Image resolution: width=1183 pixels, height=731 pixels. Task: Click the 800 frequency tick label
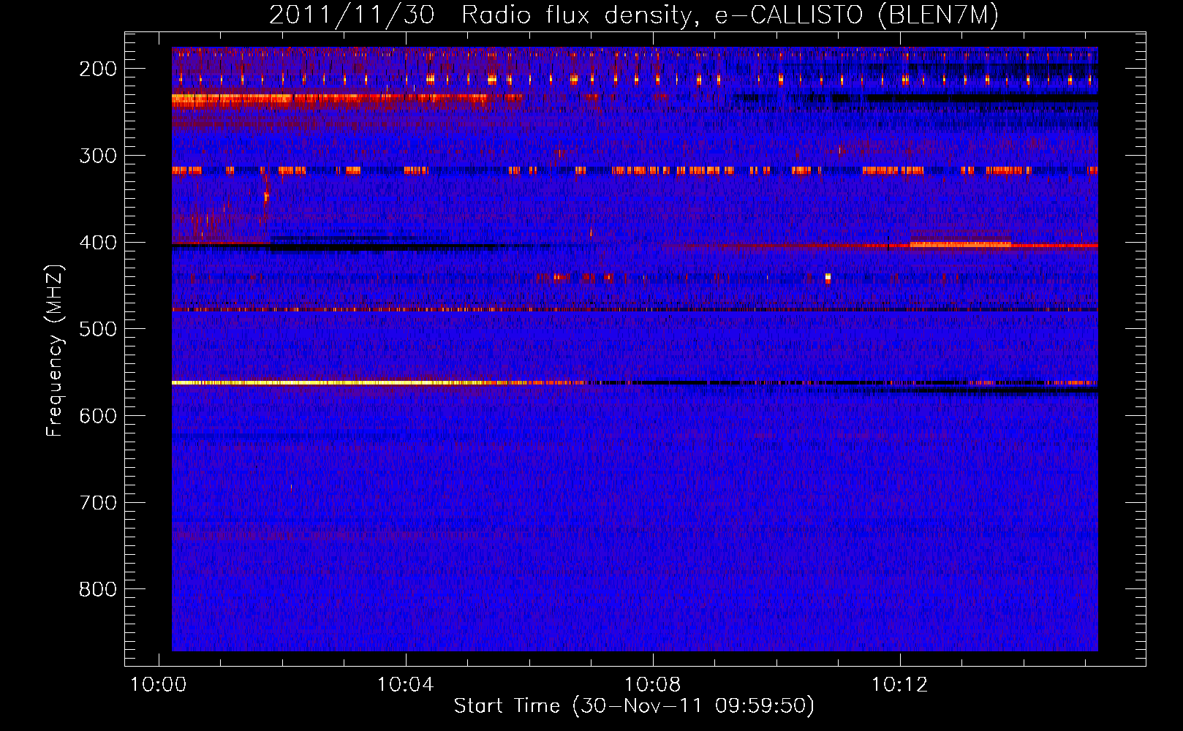tap(98, 589)
